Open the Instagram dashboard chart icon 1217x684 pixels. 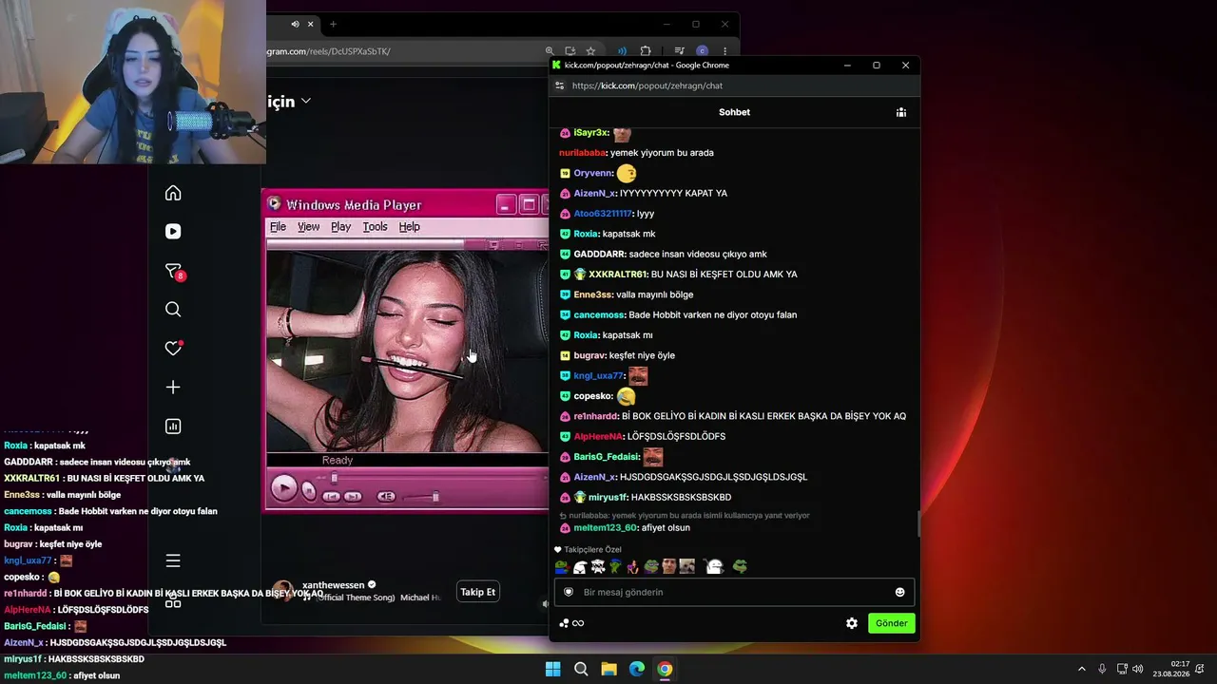tap(173, 427)
